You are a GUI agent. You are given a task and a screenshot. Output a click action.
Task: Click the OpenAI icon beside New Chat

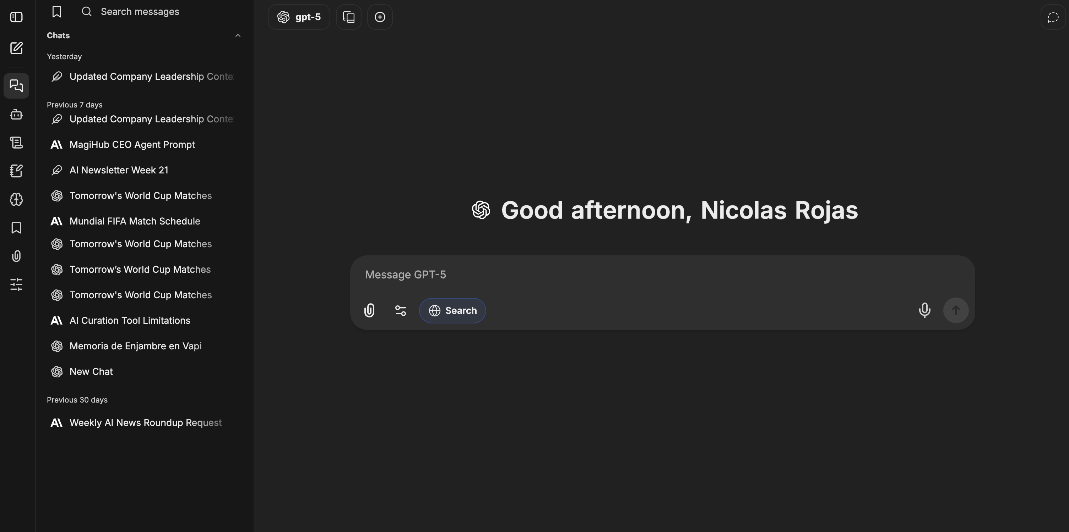[x=57, y=372]
